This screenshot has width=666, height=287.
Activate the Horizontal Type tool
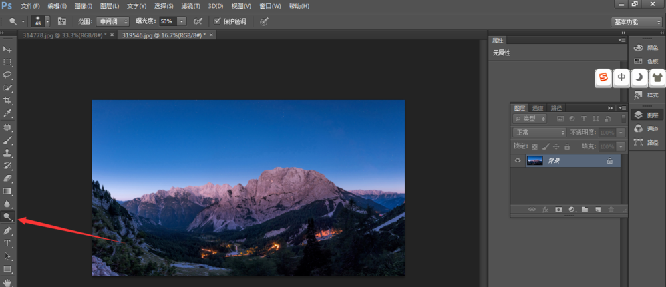coord(8,244)
